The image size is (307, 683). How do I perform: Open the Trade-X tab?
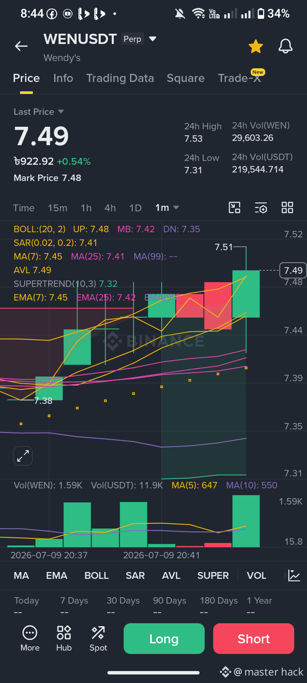click(x=239, y=78)
